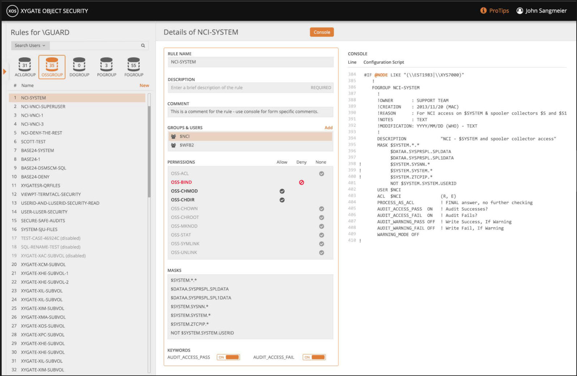This screenshot has height=376, width=577.
Task: Click the OSS-BIND permission label
Action: point(181,182)
